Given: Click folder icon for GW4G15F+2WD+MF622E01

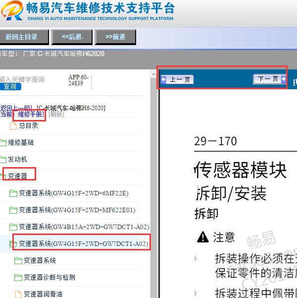Looking at the screenshot, I should [x=13, y=210].
